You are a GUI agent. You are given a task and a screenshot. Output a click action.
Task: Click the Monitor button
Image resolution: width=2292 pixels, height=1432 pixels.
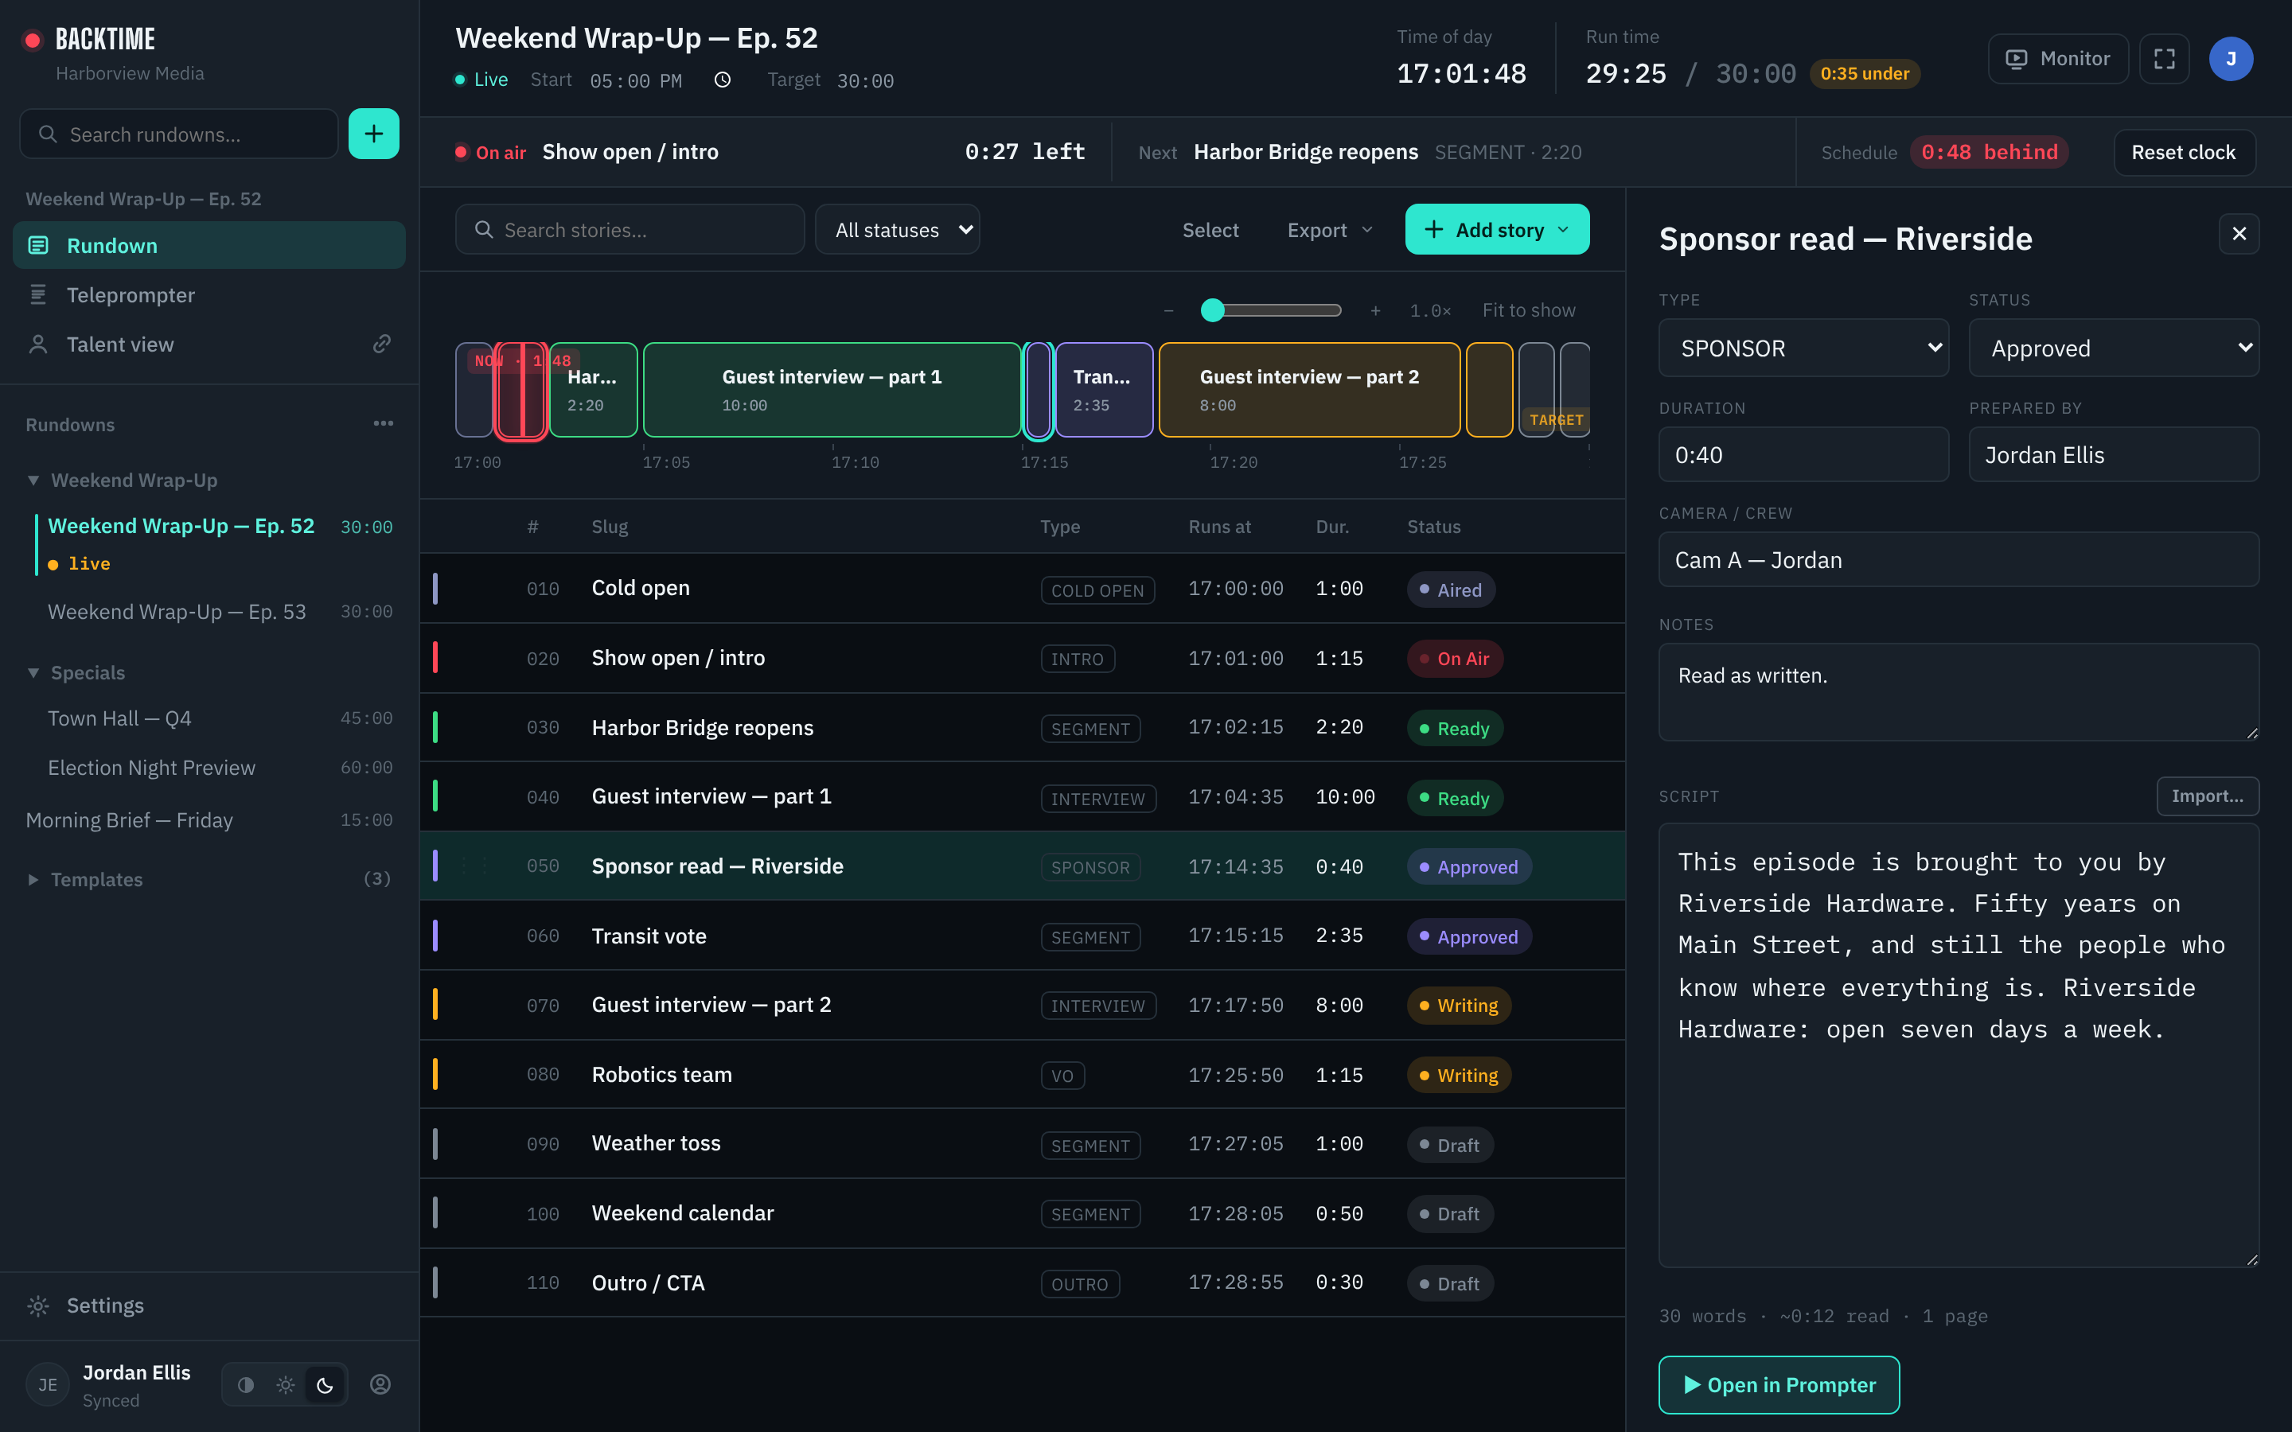coord(2058,59)
